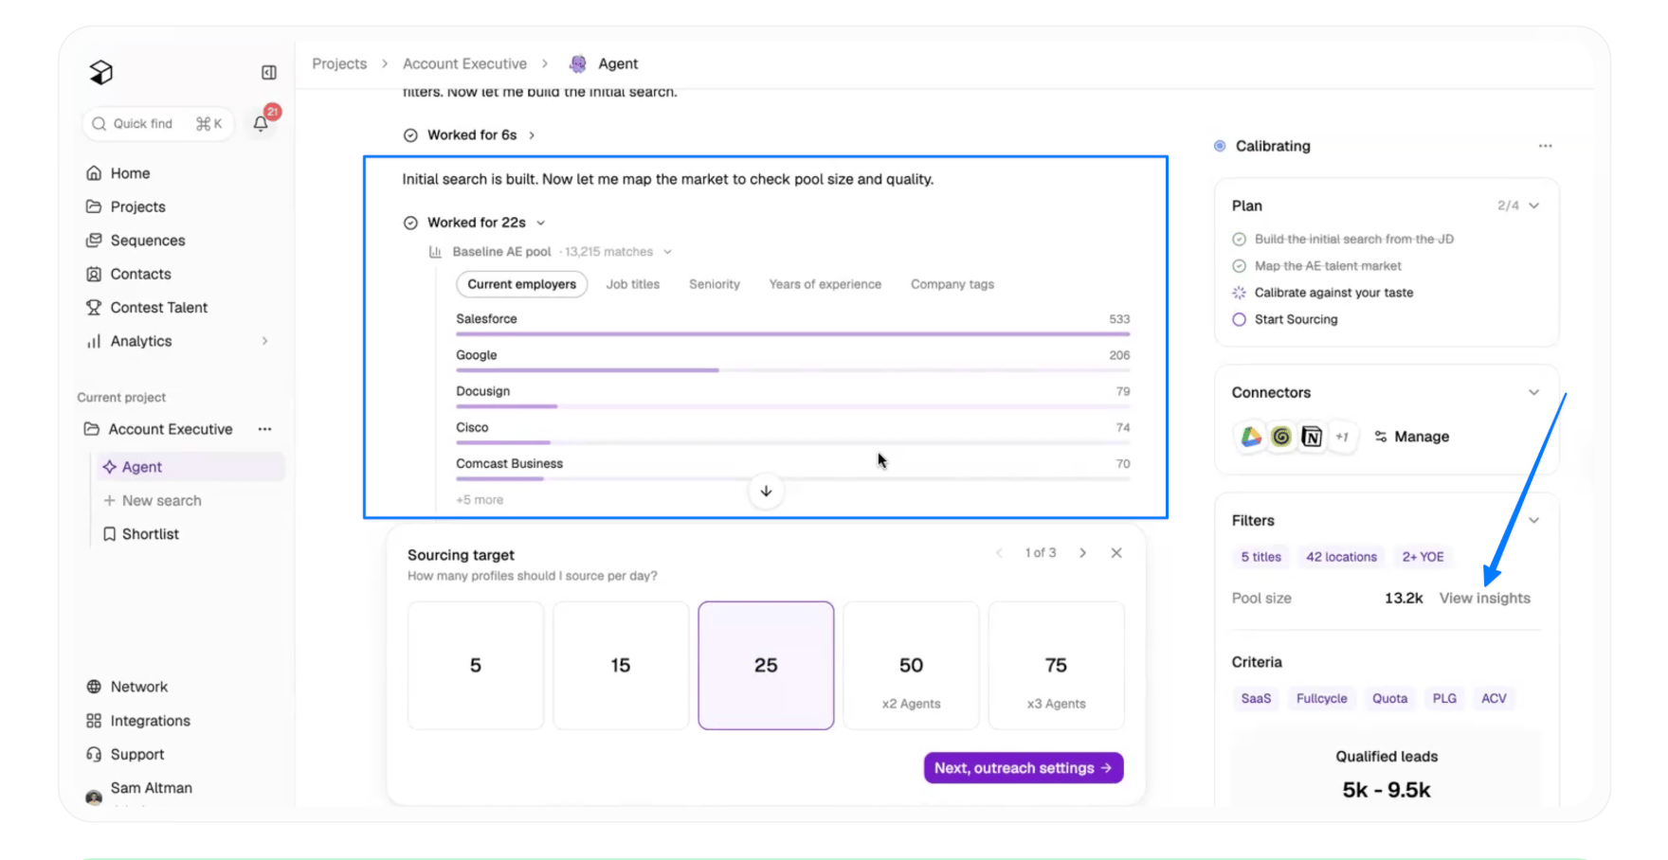Close the Sourcing target card
Screen dimensions: 1668x860
click(x=1116, y=553)
